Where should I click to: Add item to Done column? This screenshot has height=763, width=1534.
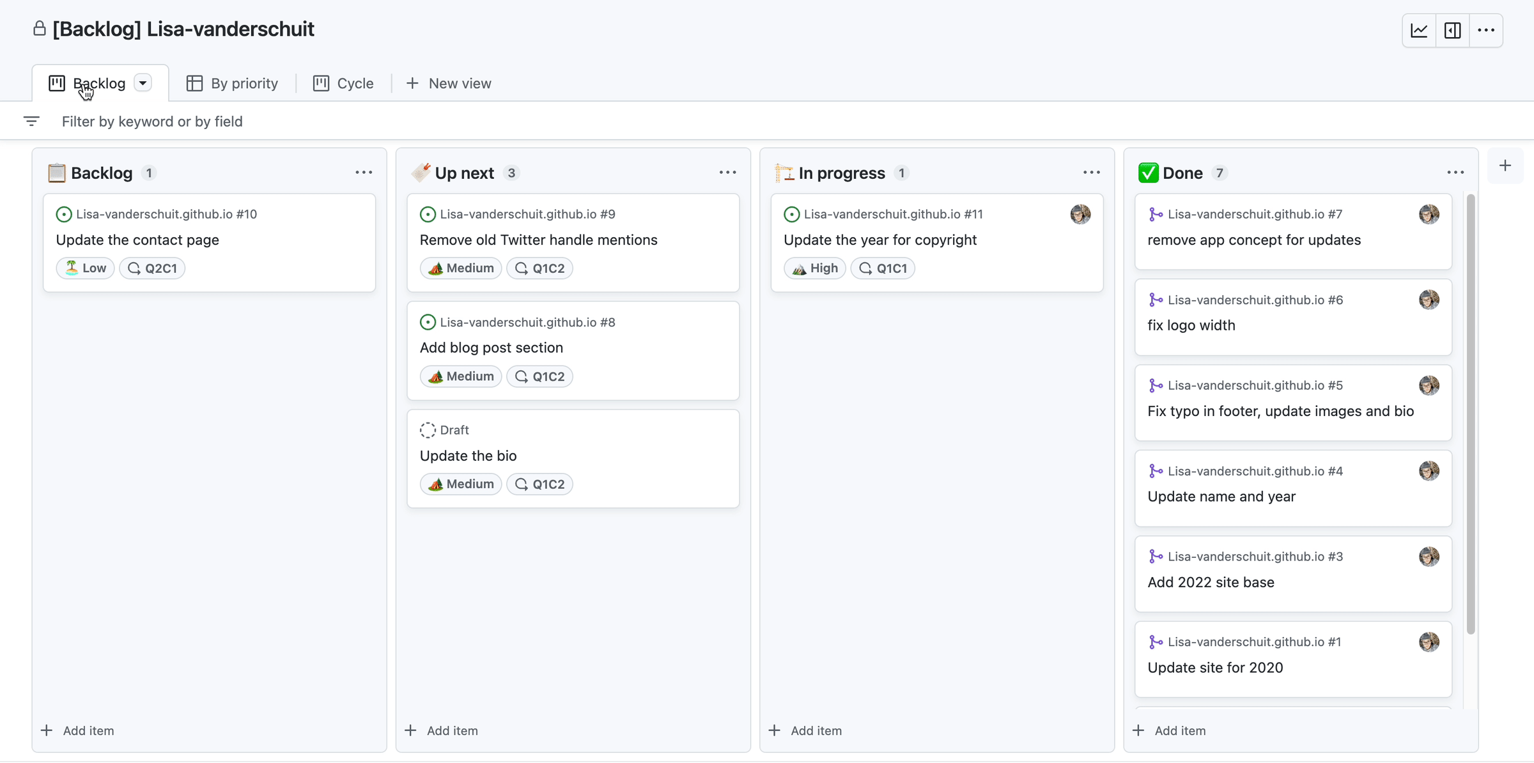tap(1170, 730)
